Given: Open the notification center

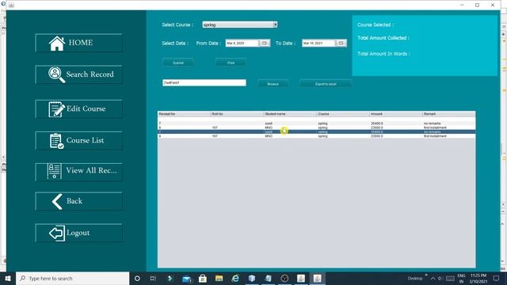Looking at the screenshot, I should (x=497, y=278).
